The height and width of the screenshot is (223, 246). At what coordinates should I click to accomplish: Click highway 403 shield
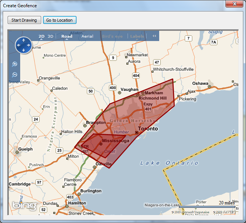(x=70, y=197)
